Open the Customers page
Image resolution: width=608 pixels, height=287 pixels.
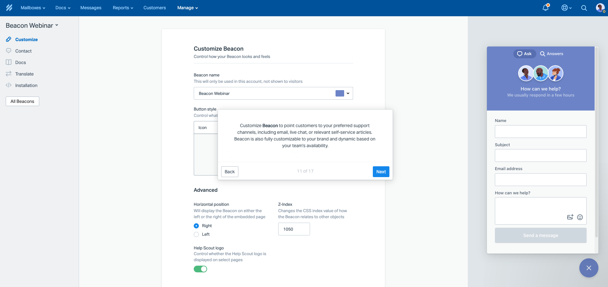point(155,8)
